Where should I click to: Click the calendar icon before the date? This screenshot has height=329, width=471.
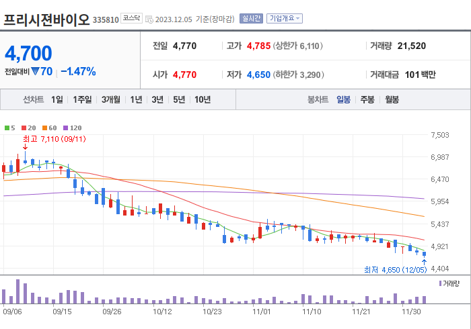[x=149, y=19]
